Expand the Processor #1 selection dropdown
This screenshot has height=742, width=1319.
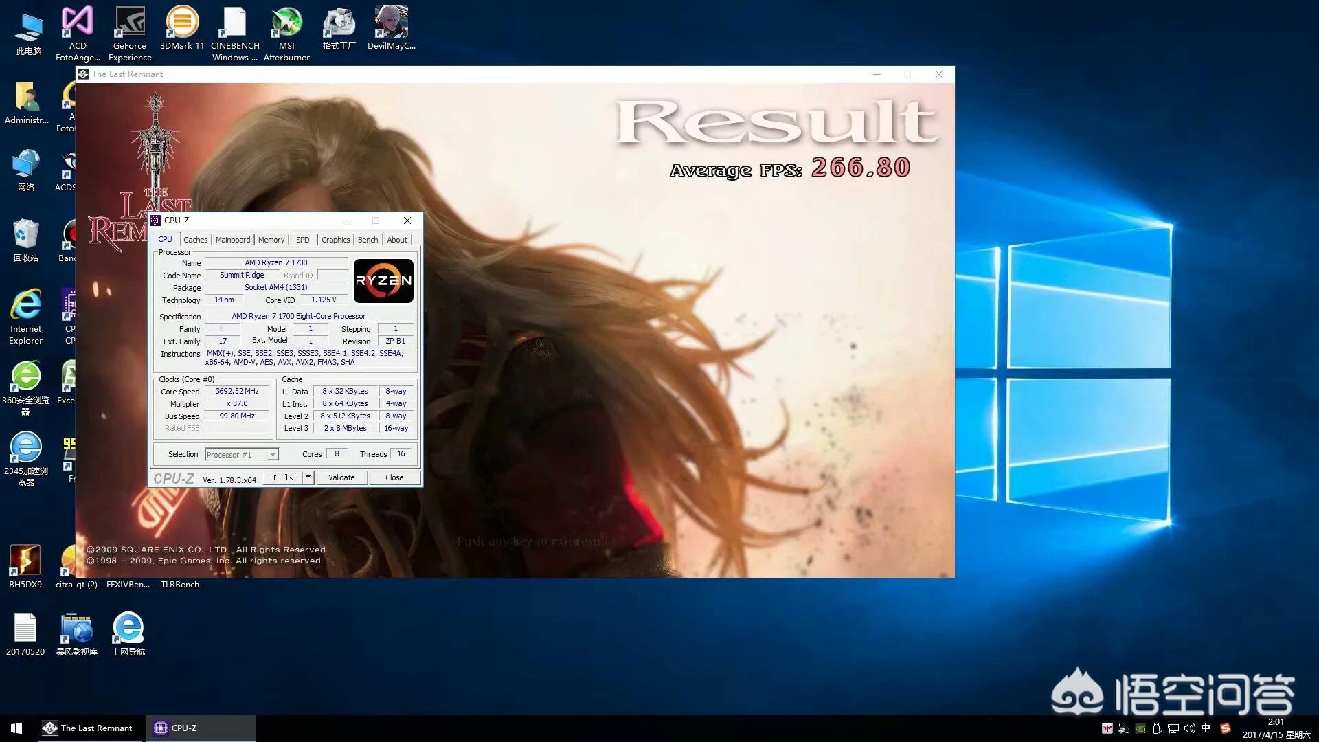(273, 455)
